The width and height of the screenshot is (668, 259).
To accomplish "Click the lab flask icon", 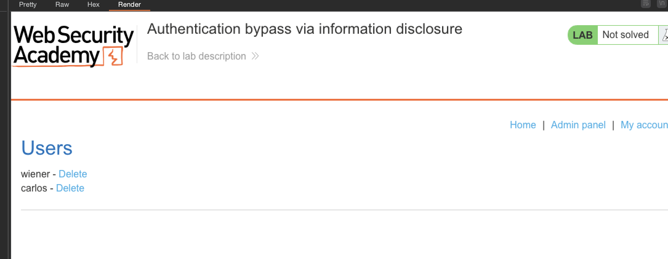I will click(665, 35).
